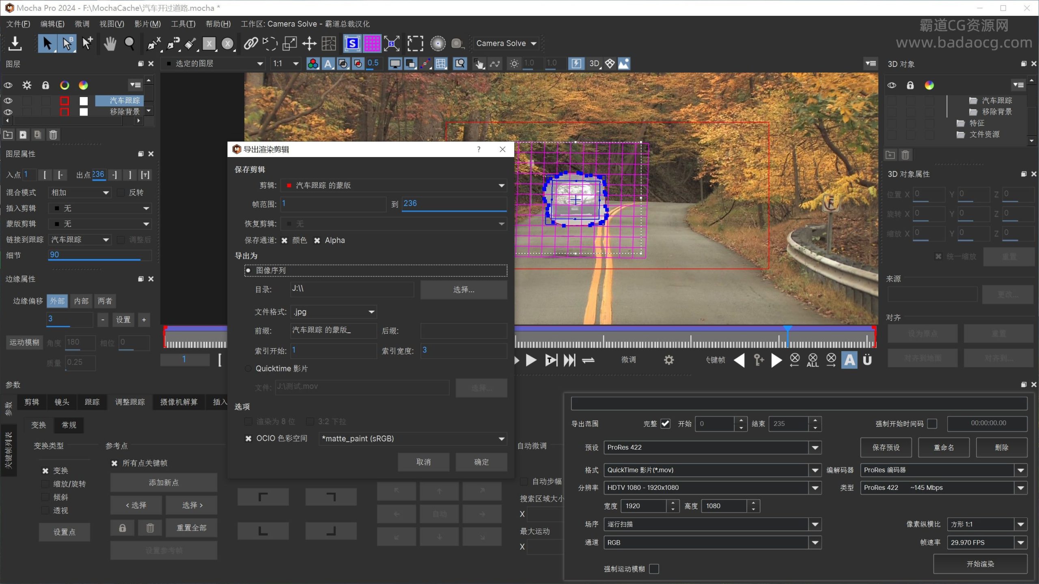Image resolution: width=1039 pixels, height=584 pixels.
Task: Delete selected layer with trash icon
Action: click(53, 135)
